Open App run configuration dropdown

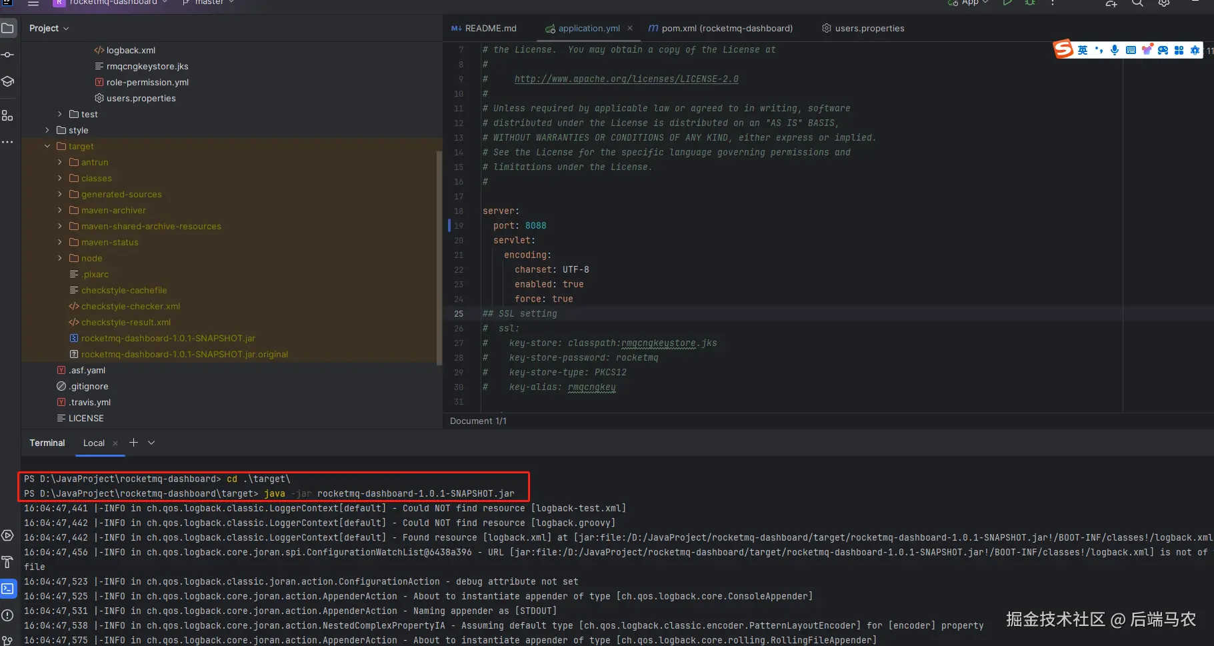(x=968, y=3)
